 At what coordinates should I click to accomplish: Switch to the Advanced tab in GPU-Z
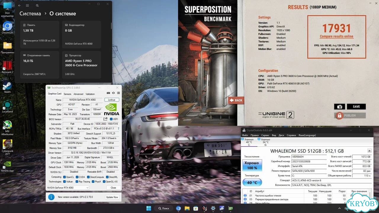pos(78,94)
